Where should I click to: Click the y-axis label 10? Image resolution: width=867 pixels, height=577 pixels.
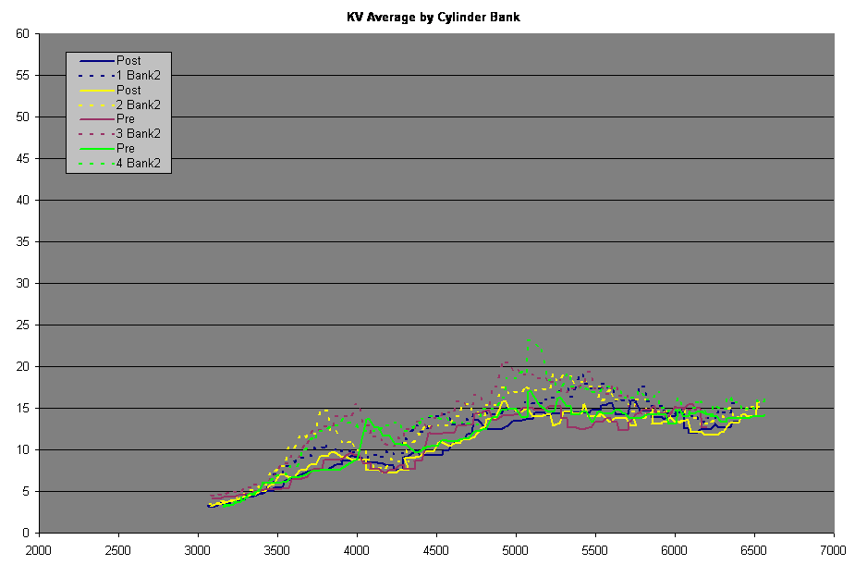[23, 449]
